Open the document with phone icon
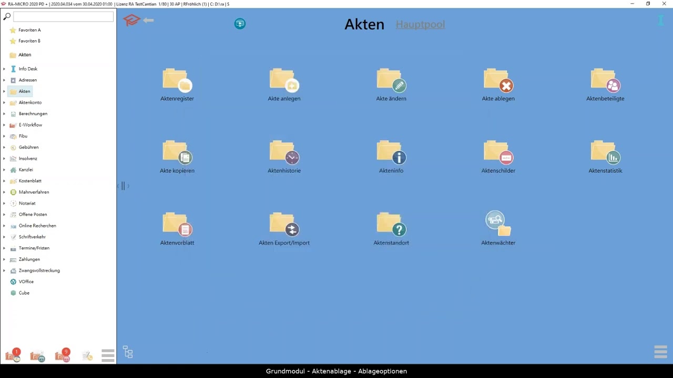 (x=87, y=356)
